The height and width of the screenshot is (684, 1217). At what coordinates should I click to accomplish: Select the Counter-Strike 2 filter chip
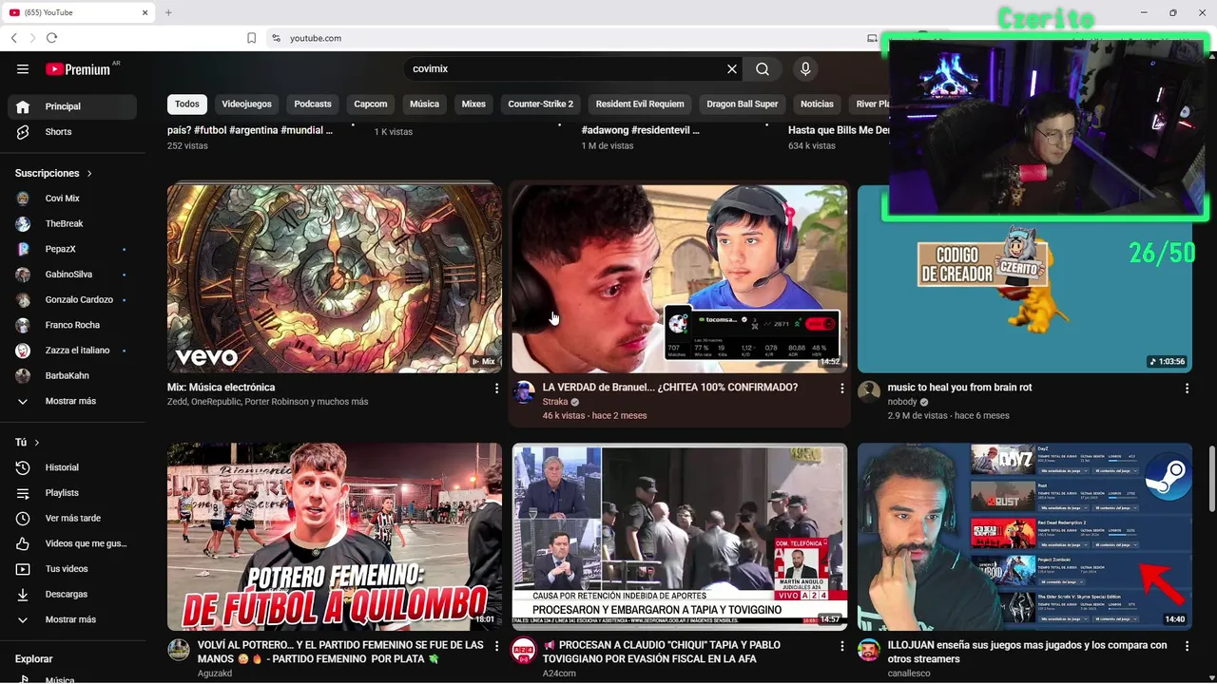tap(541, 104)
